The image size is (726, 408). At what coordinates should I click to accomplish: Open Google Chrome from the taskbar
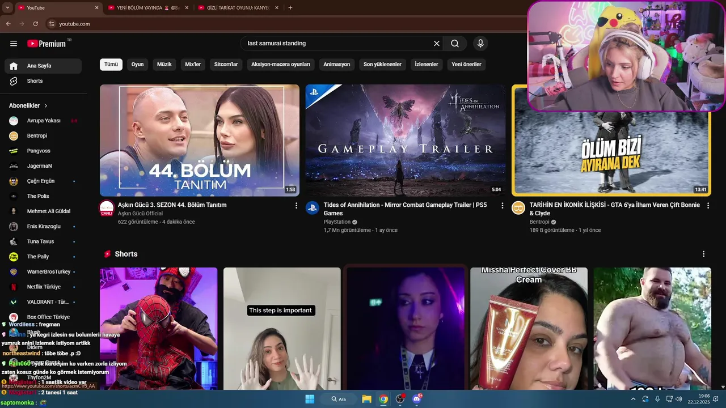(x=383, y=399)
